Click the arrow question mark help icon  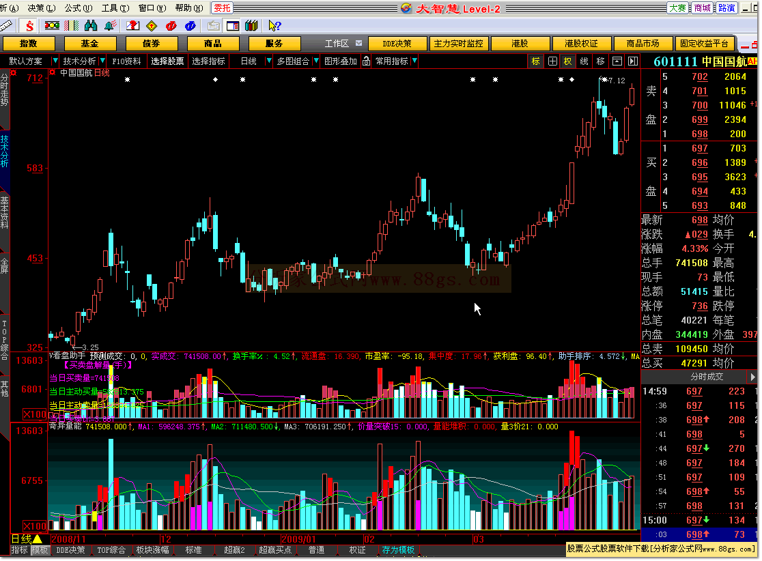pos(274,26)
